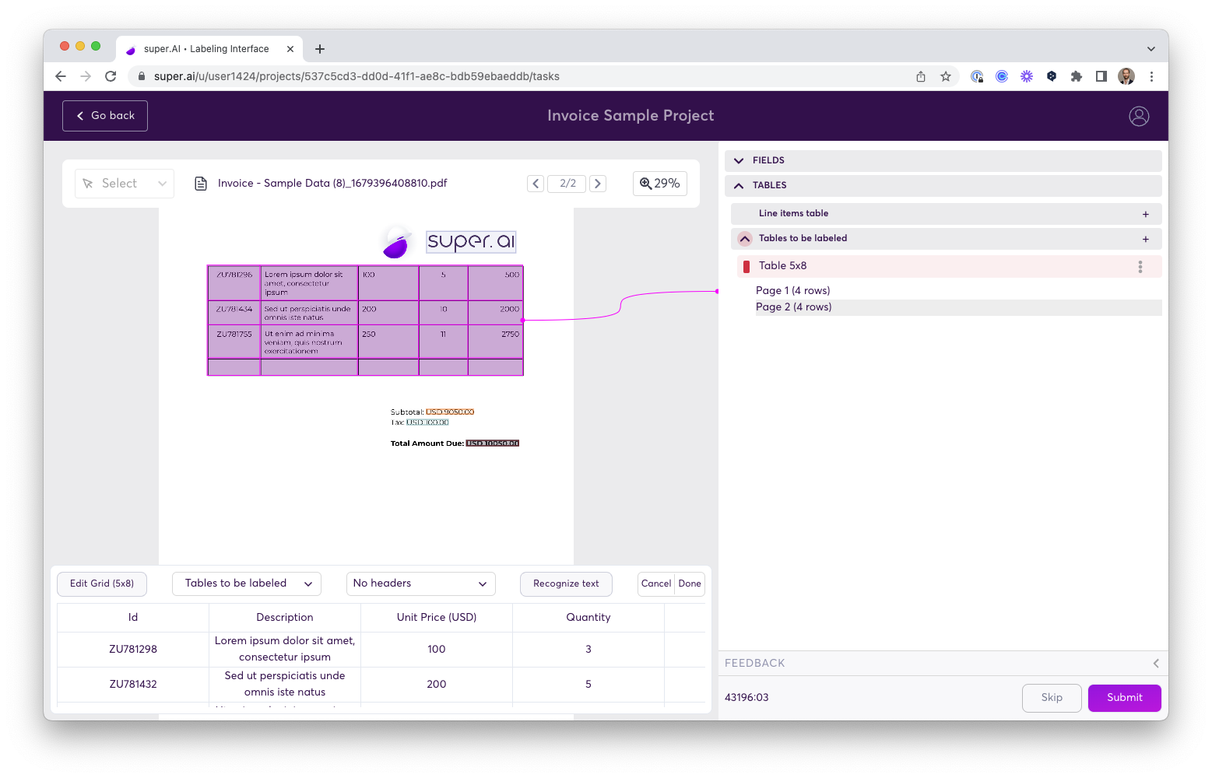The width and height of the screenshot is (1212, 778).
Task: Collapse the TABLES section
Action: pos(943,185)
